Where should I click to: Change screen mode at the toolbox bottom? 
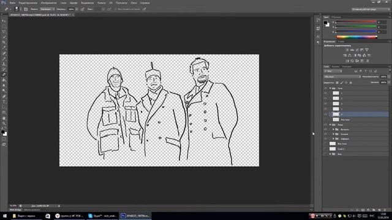click(4, 145)
